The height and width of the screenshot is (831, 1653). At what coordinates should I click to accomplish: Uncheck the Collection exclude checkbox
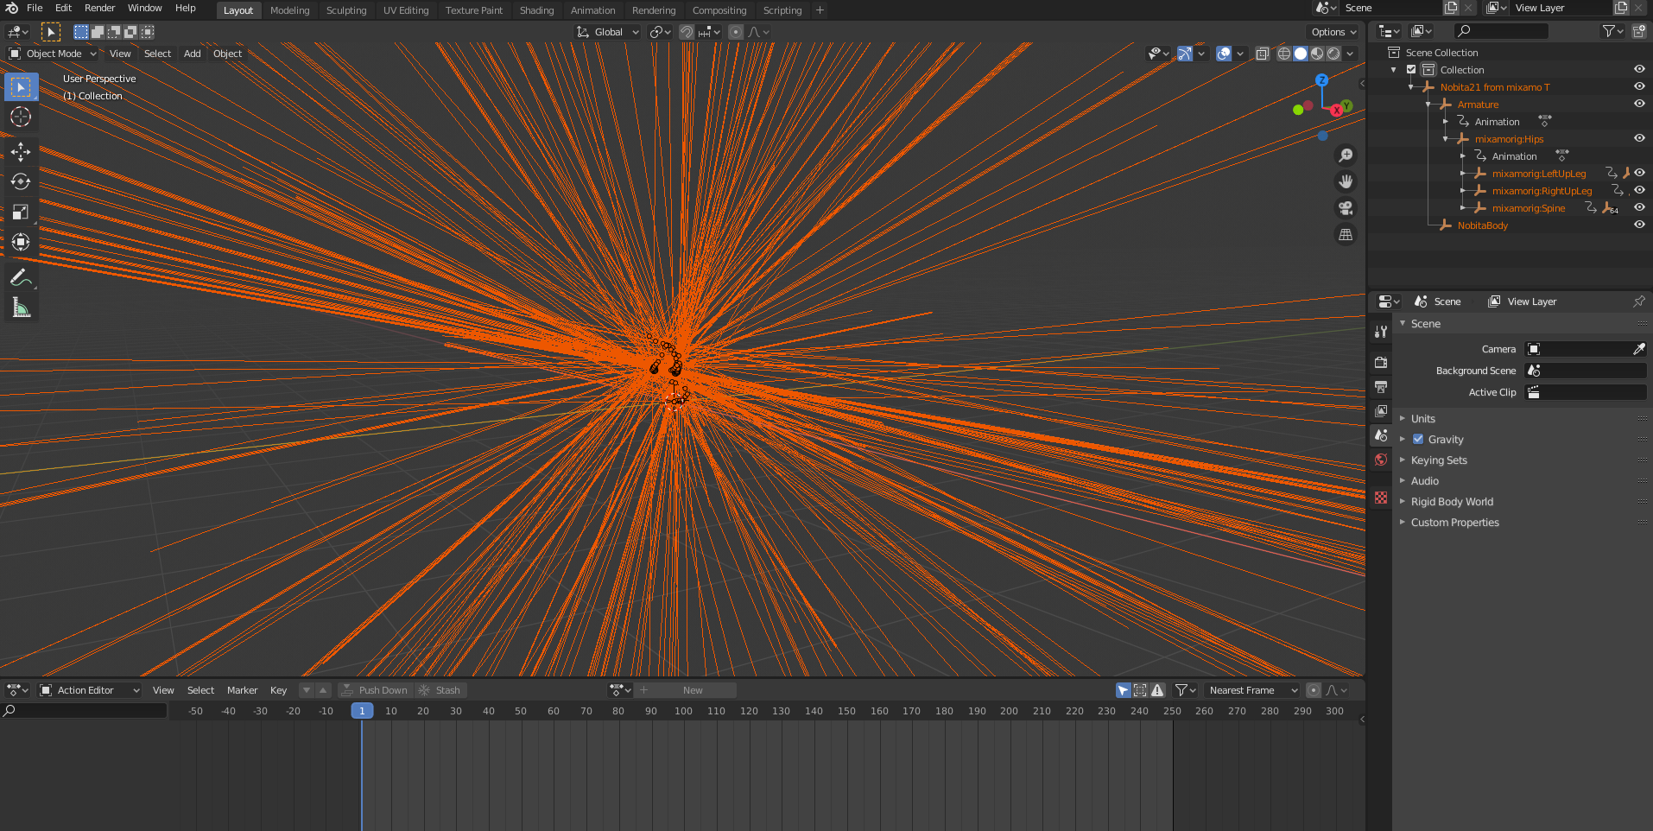click(x=1411, y=70)
